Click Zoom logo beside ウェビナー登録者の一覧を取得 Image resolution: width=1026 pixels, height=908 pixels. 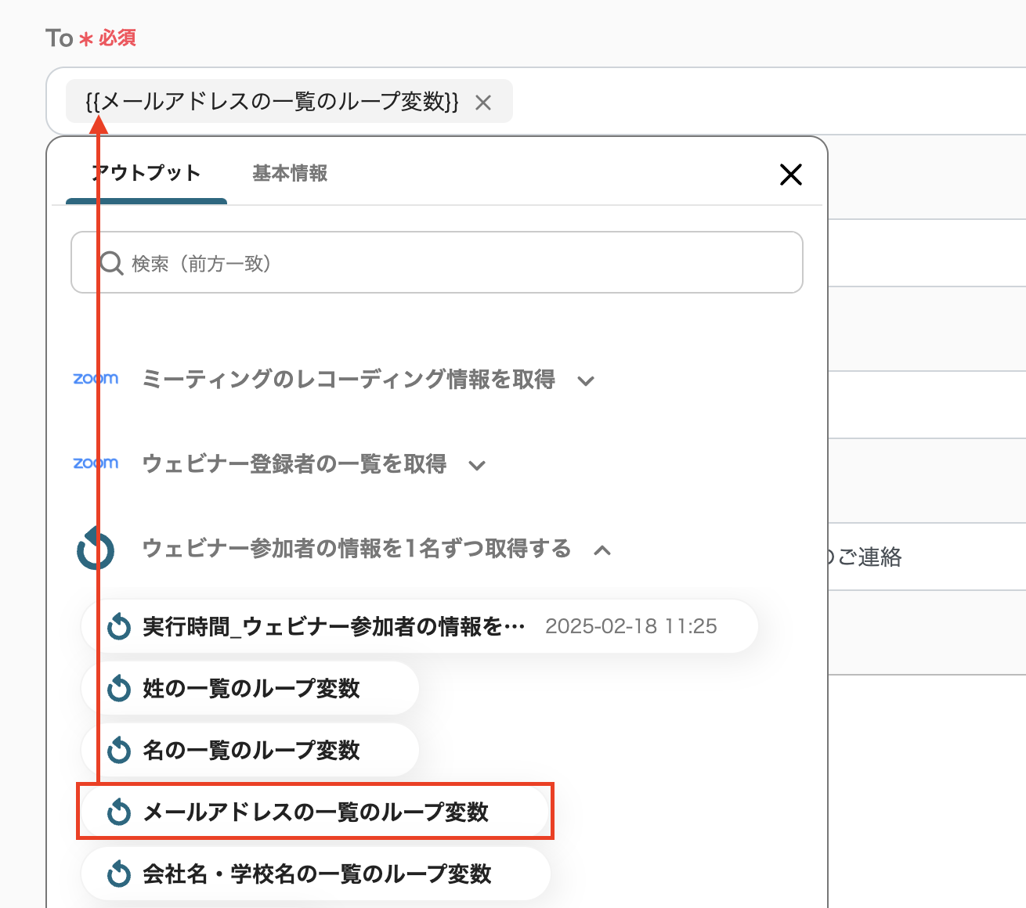coord(96,463)
